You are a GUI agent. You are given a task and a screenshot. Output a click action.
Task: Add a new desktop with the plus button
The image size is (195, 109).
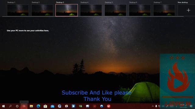(x=188, y=10)
